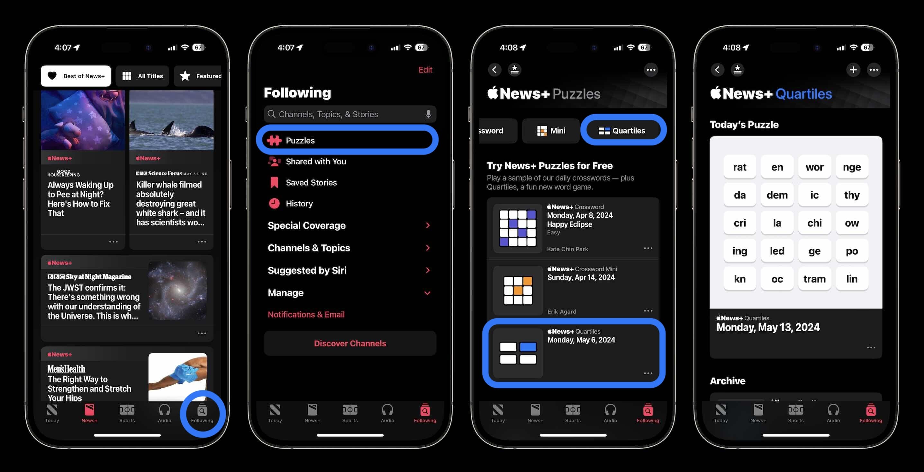Tap the Puzzles icon in Following
Viewport: 924px width, 472px height.
274,140
